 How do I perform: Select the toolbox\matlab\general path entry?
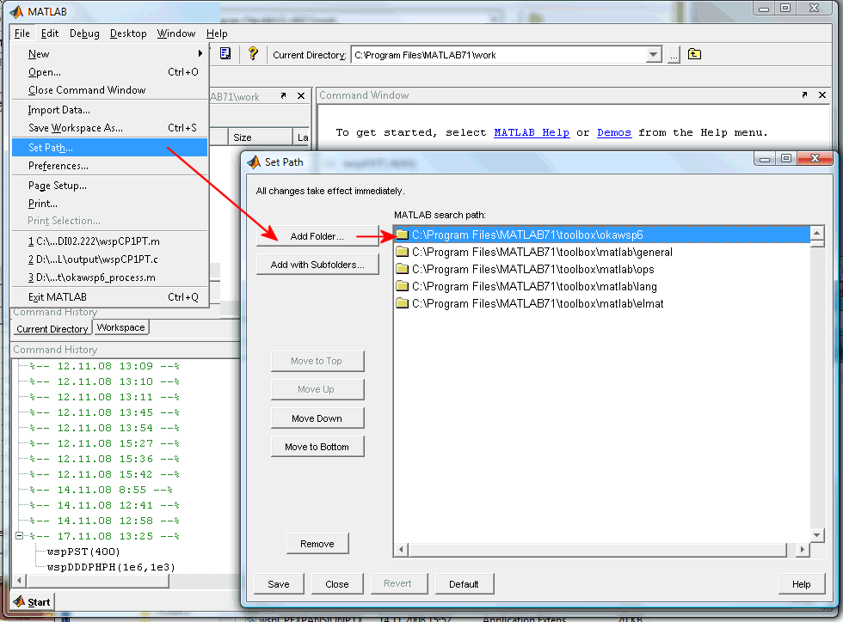tap(602, 252)
